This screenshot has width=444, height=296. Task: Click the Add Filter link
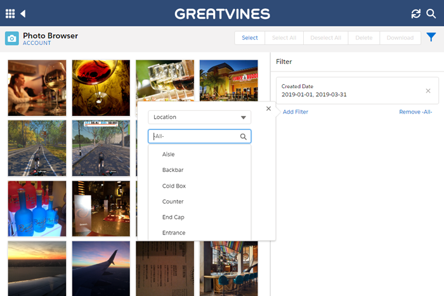click(296, 112)
